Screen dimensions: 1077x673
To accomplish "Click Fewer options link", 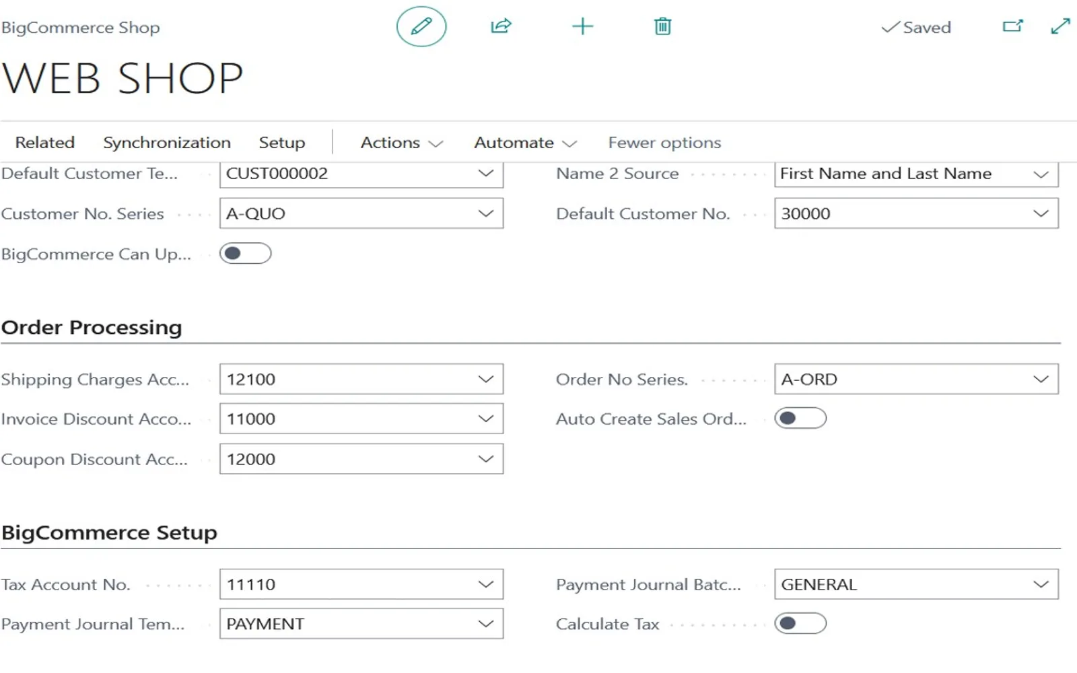I will (x=664, y=143).
